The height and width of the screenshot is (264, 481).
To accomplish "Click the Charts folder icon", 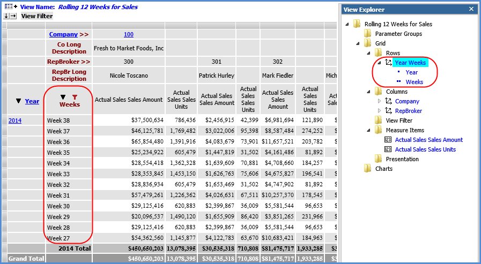I will [x=368, y=169].
